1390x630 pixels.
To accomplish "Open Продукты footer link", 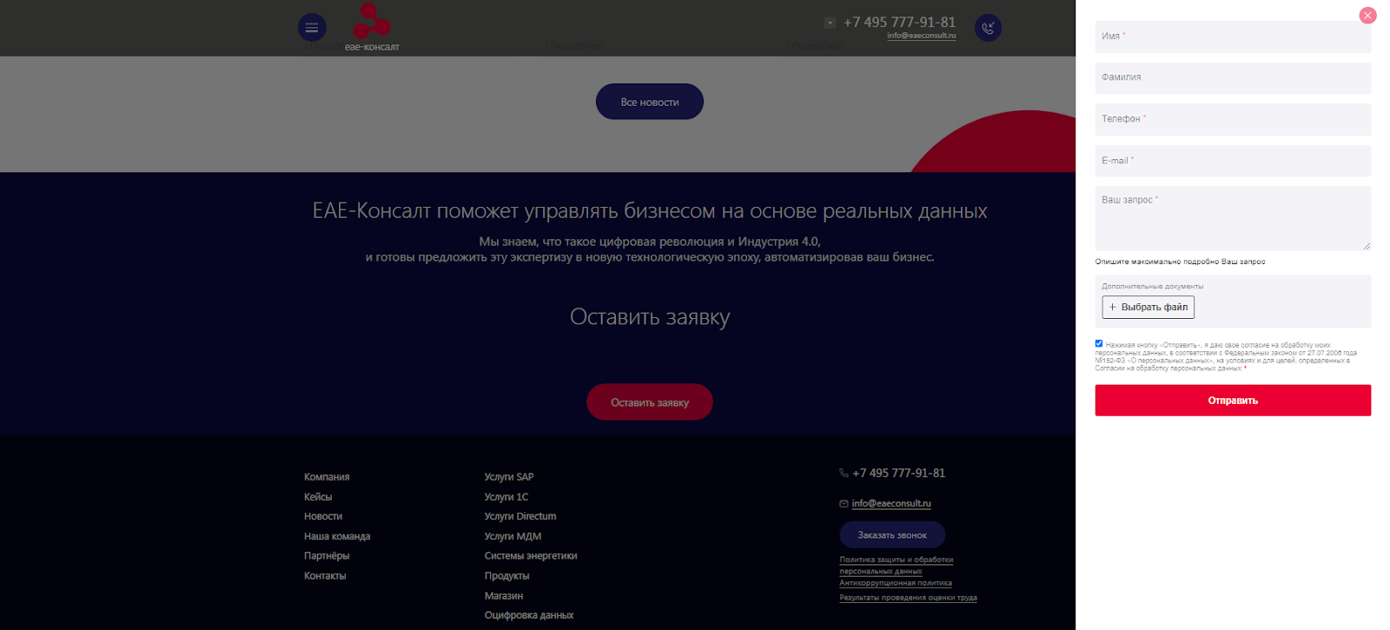I will point(506,576).
